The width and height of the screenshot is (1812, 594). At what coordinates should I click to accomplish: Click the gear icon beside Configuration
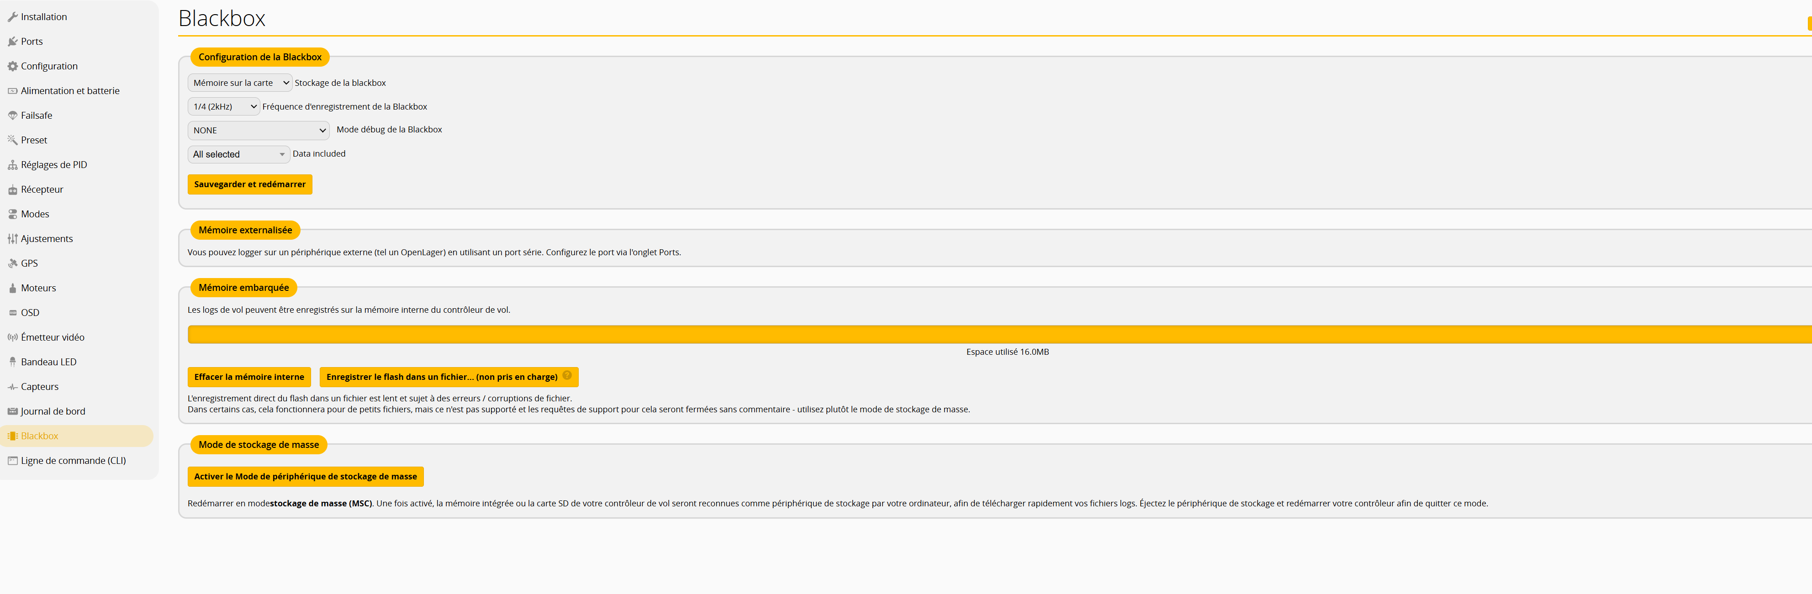[12, 66]
